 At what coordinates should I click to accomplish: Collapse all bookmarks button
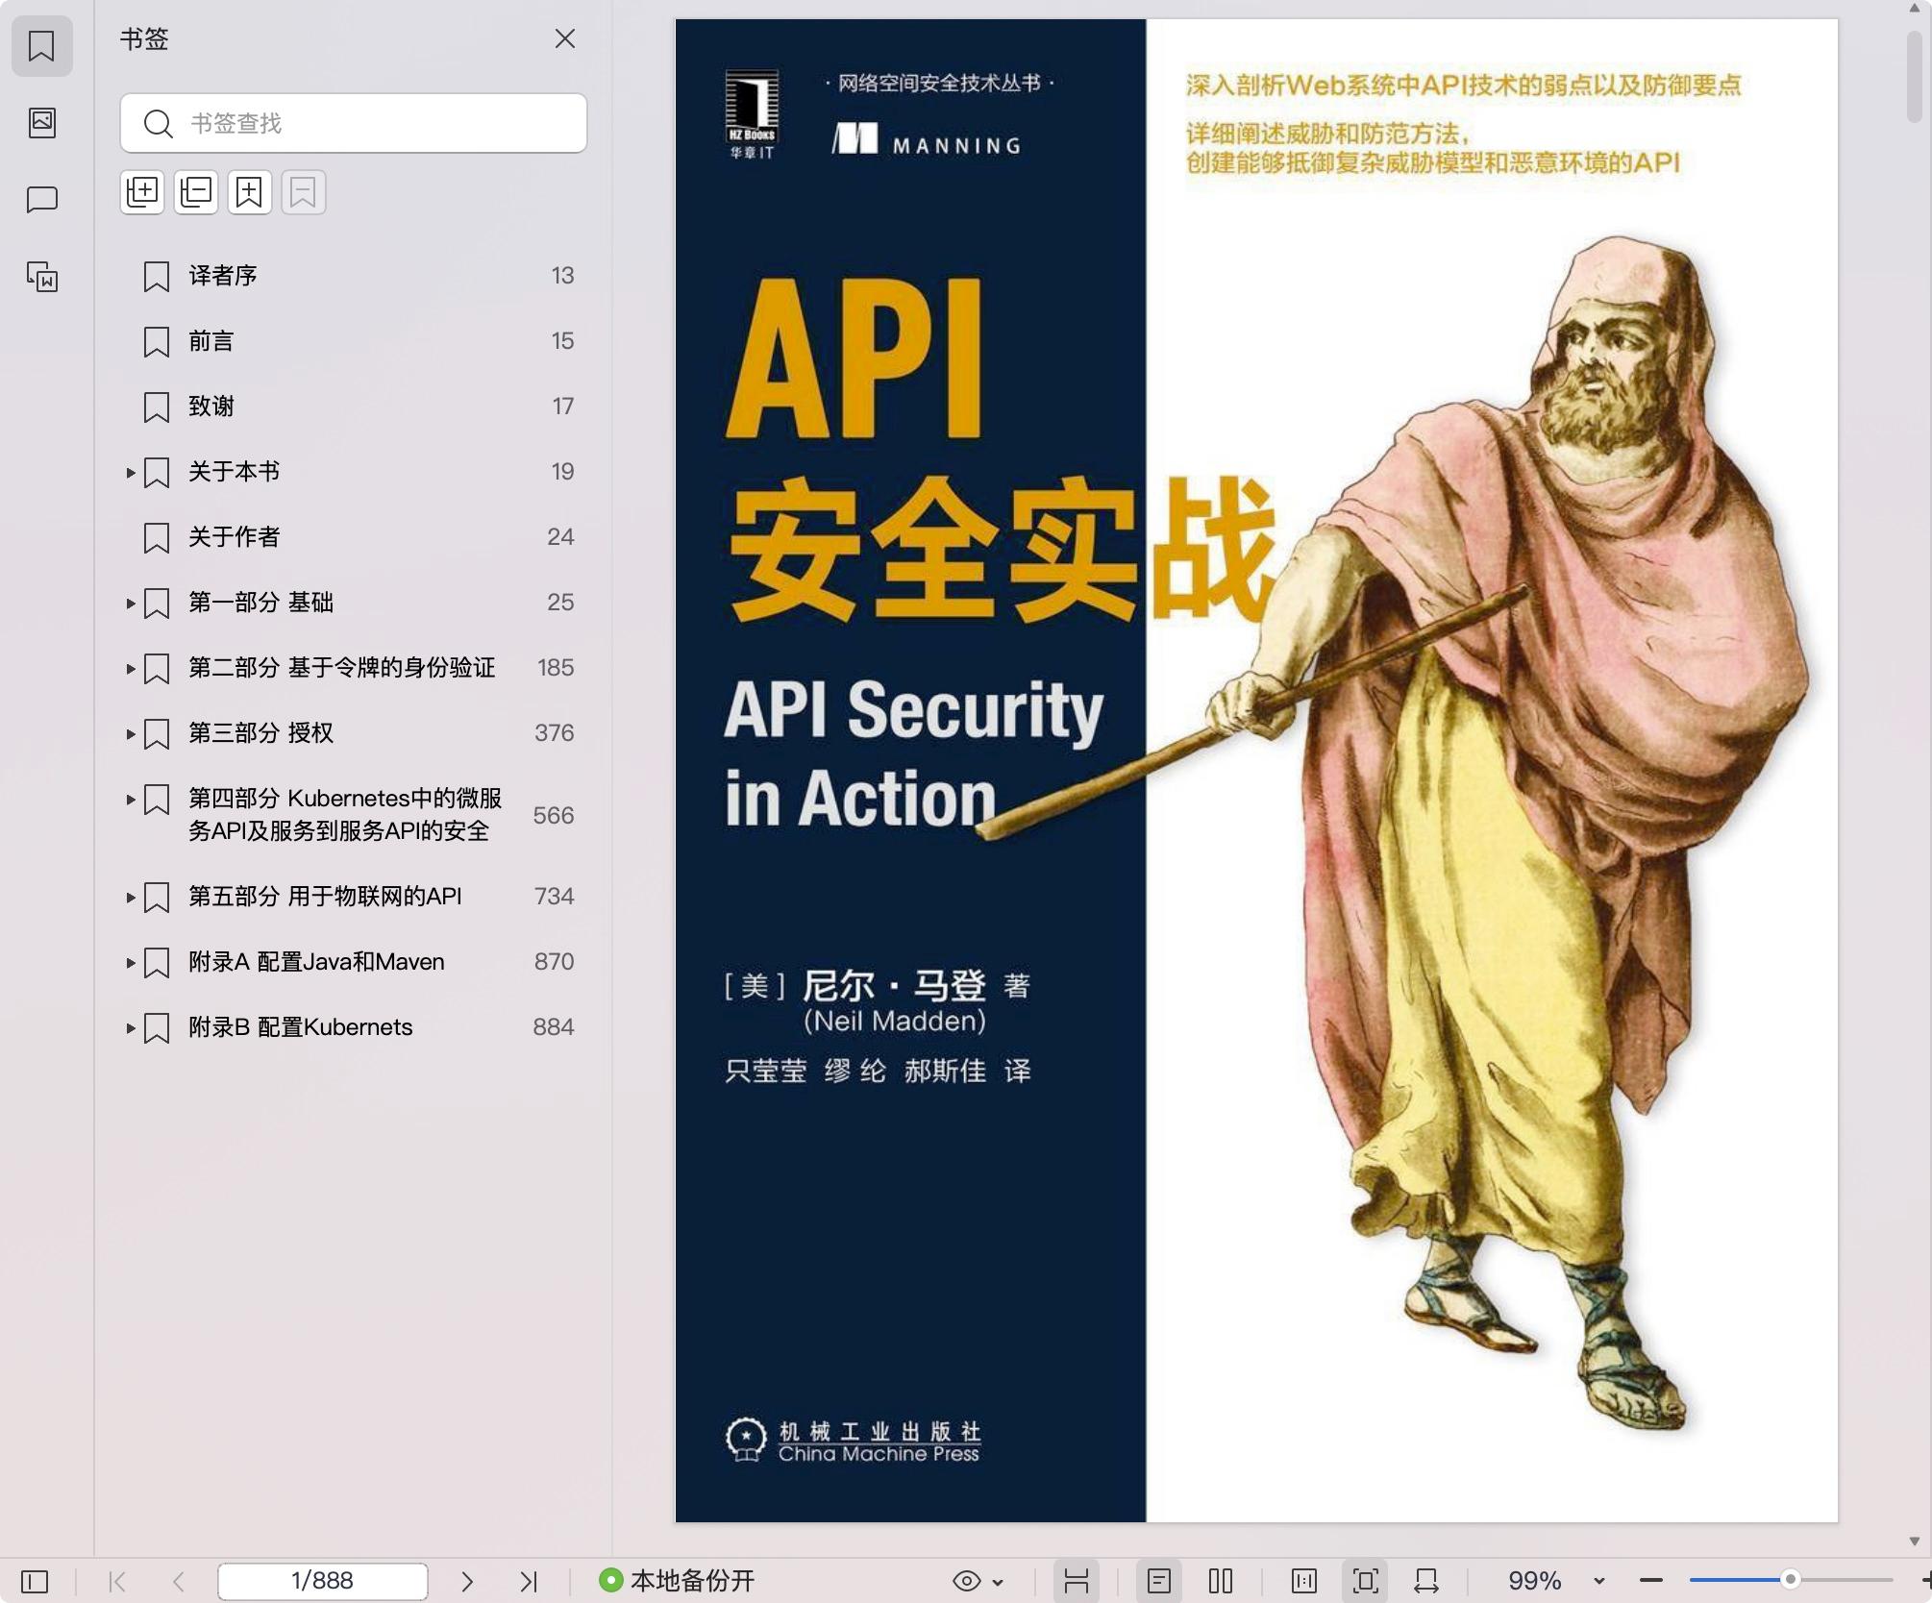(196, 192)
